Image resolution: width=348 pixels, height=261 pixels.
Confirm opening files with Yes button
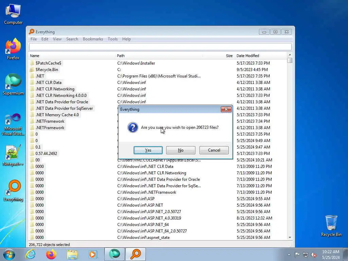(x=148, y=150)
